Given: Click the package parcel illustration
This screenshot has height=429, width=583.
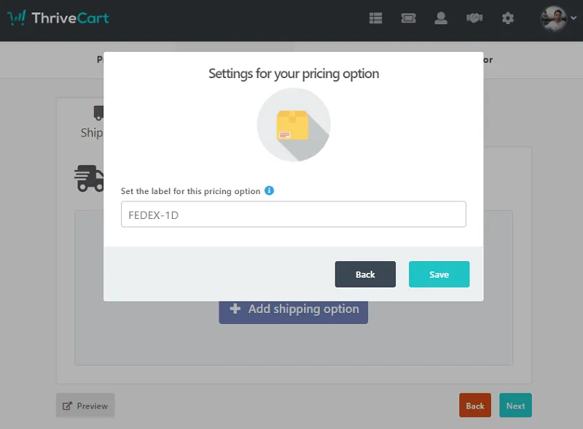Looking at the screenshot, I should click(x=293, y=124).
